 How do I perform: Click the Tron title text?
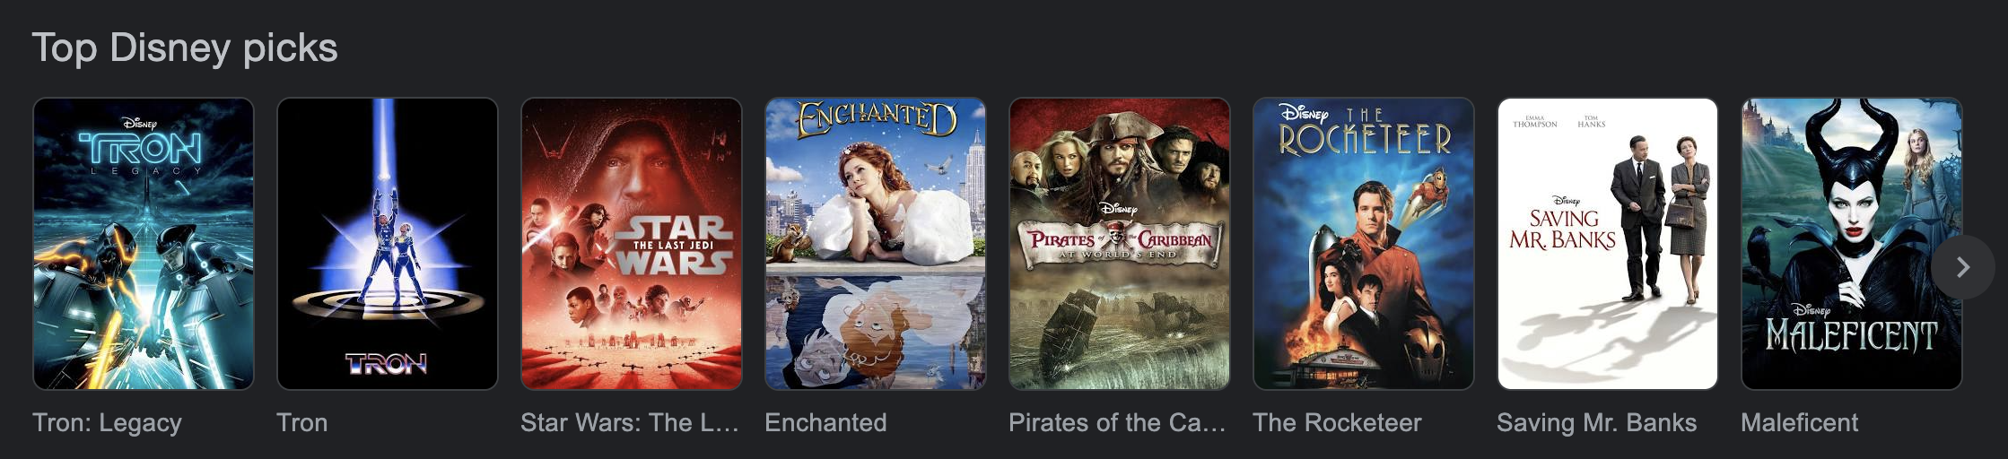(302, 422)
